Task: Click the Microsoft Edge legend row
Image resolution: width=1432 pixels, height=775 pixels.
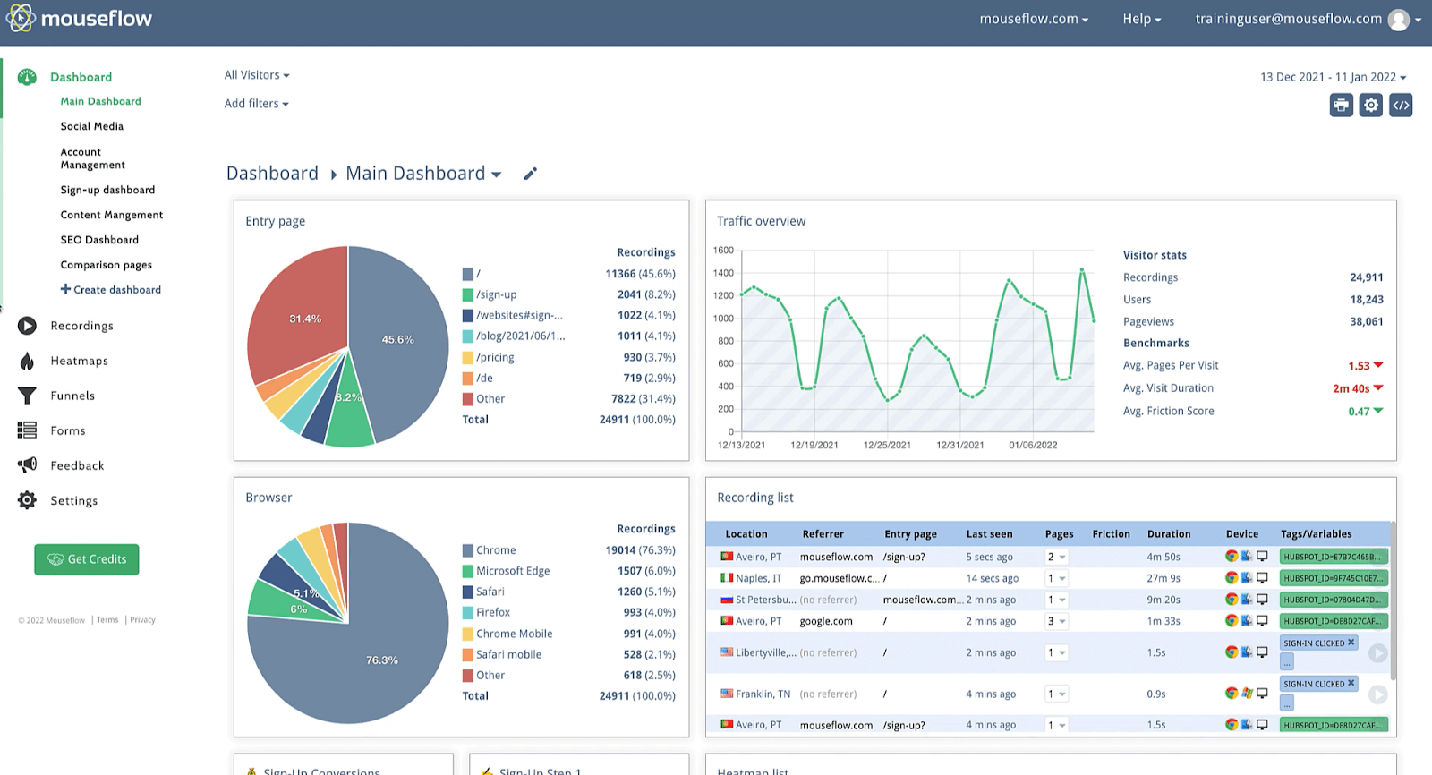Action: 568,571
